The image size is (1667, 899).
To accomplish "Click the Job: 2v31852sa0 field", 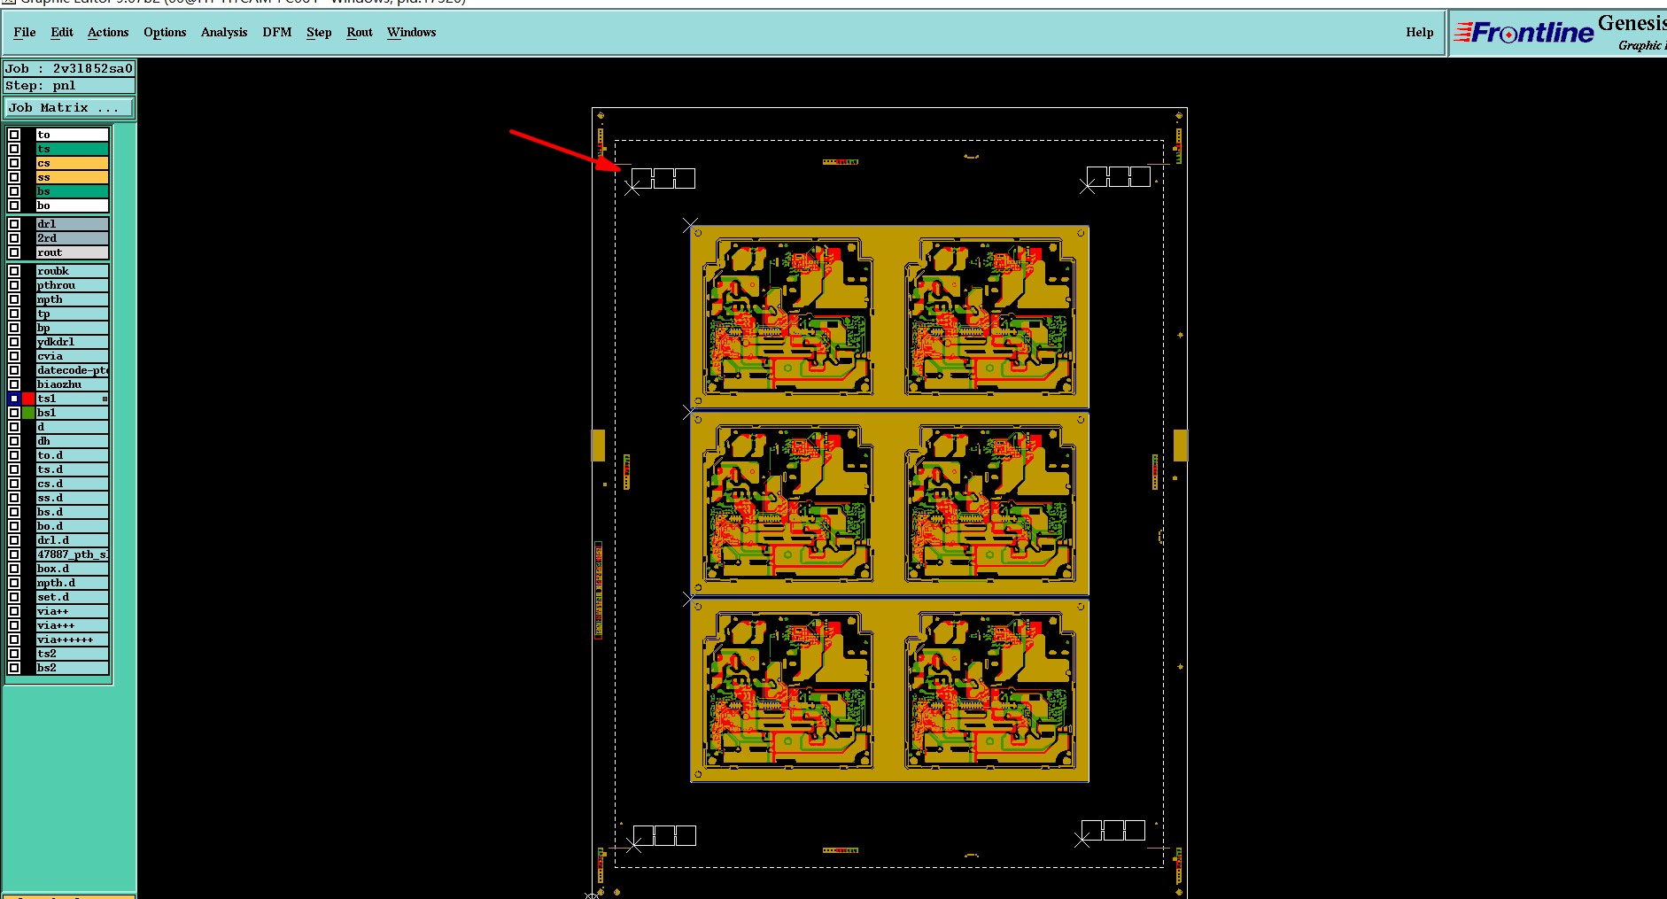I will click(69, 68).
